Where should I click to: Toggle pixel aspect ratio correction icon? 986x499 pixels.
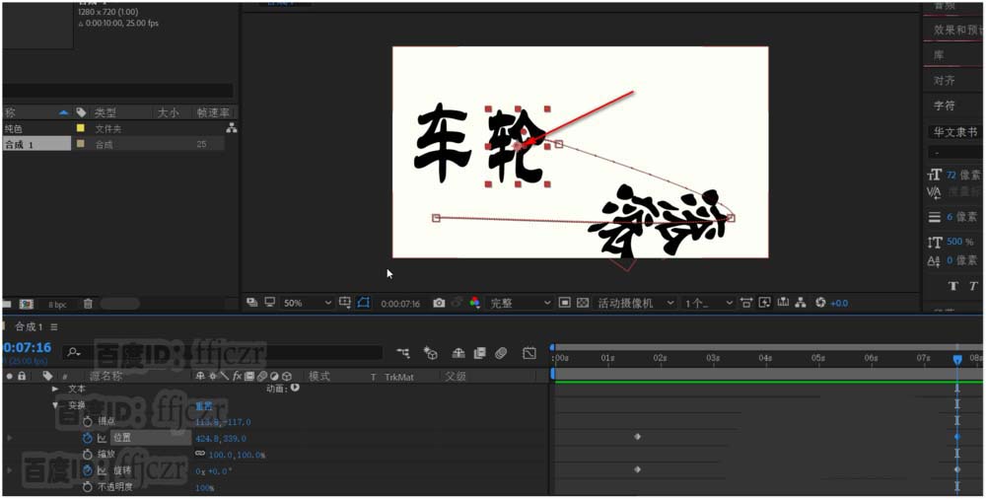pos(746,303)
